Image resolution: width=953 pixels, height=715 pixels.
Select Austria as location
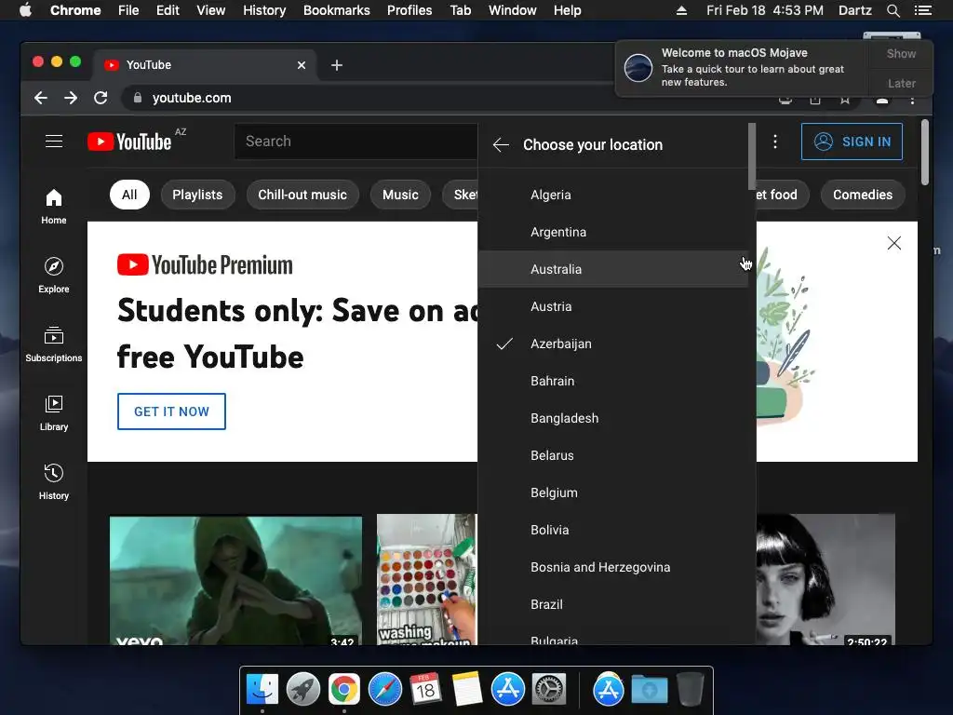(x=612, y=306)
